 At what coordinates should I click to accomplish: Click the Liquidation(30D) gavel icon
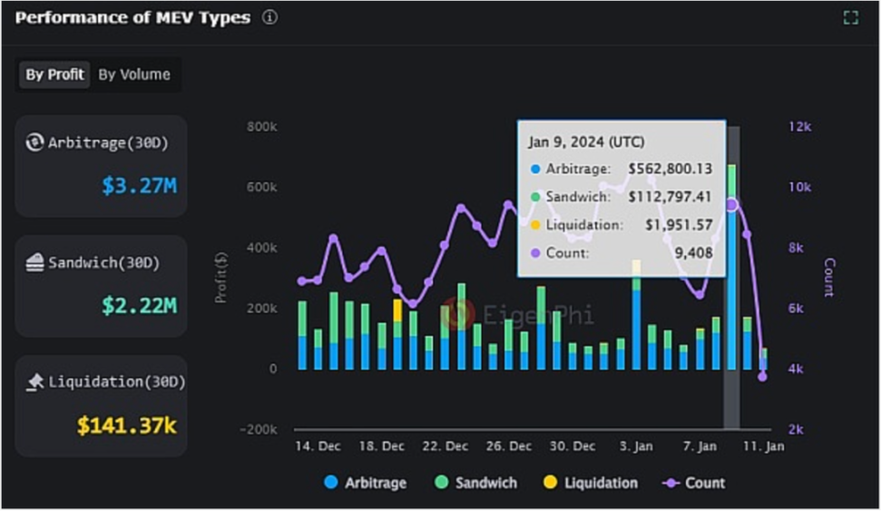tap(34, 383)
